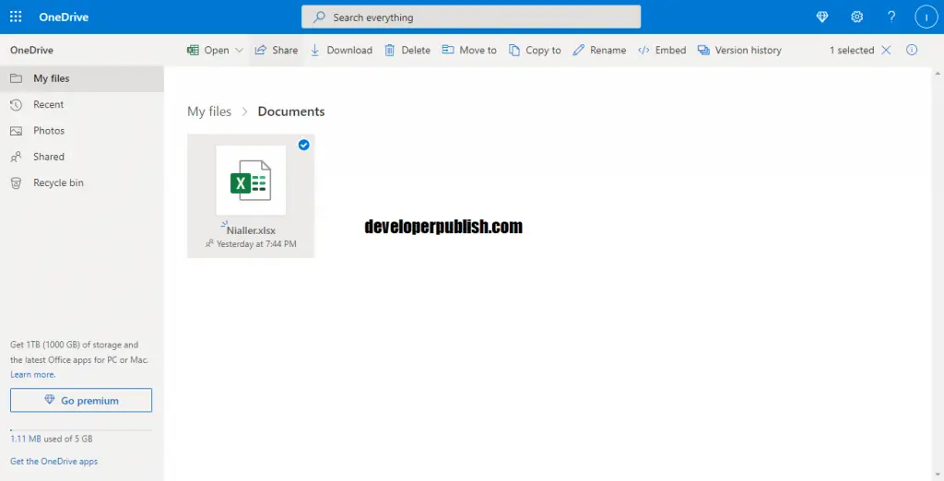Open the settings gear icon
Screen dimensions: 944x481
pos(856,17)
